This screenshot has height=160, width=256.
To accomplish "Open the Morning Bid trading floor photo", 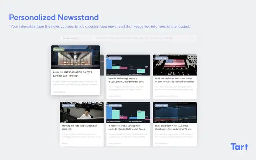I will click(82, 112).
